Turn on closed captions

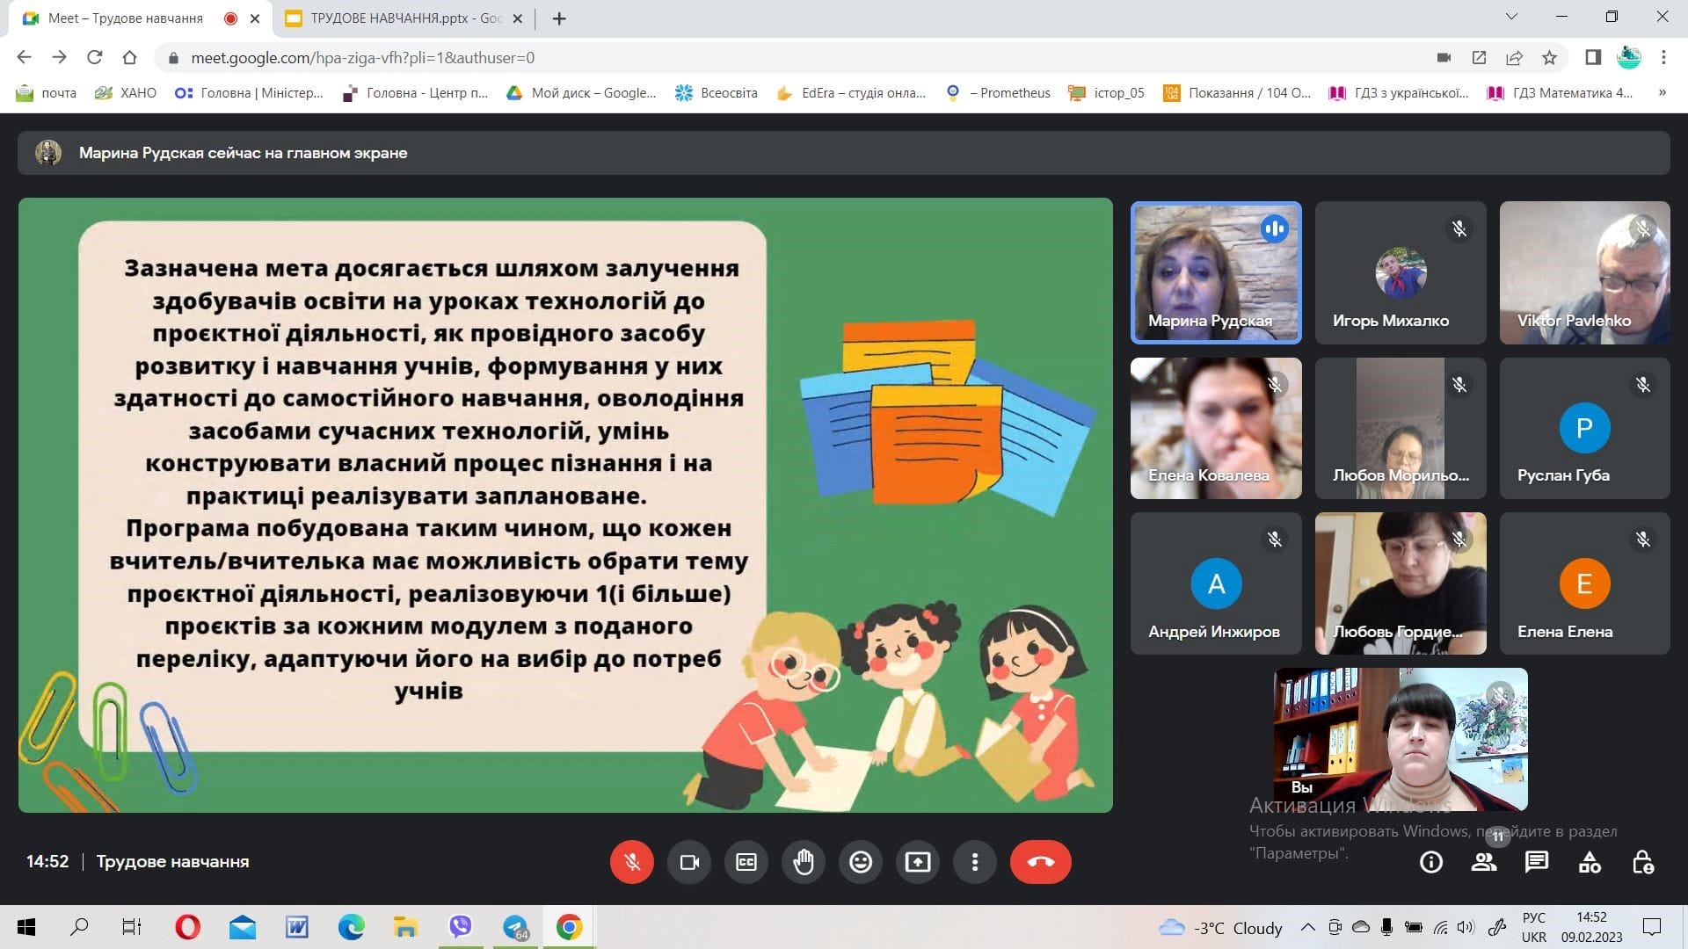tap(746, 862)
